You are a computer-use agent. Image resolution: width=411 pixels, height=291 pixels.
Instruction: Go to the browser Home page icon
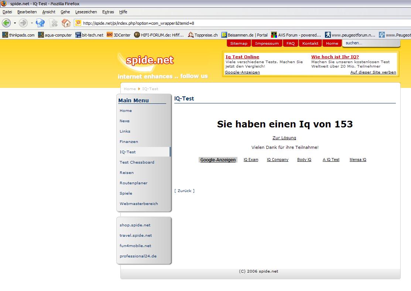tap(66, 23)
